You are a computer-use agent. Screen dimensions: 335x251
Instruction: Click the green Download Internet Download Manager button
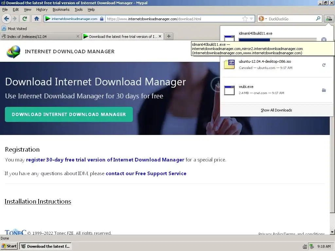point(69,114)
